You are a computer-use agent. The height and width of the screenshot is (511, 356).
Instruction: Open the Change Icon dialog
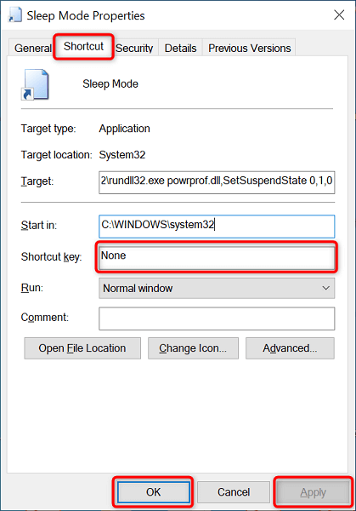click(x=193, y=348)
